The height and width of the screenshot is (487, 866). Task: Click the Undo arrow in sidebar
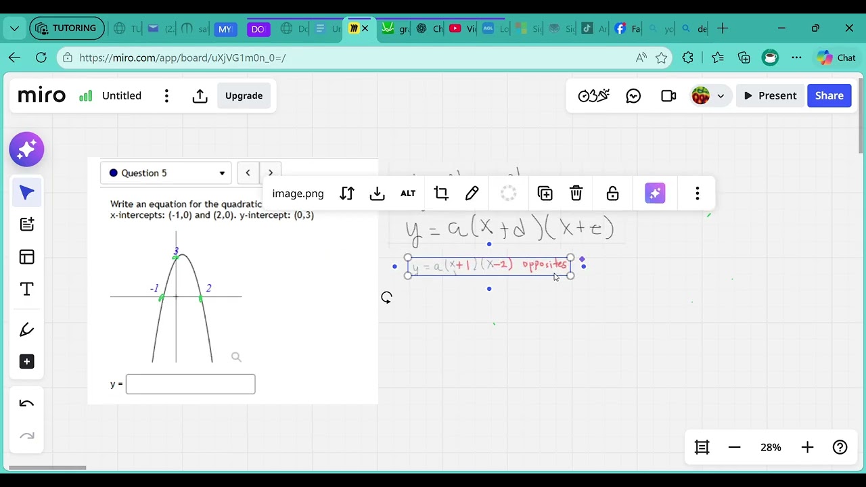click(x=26, y=404)
